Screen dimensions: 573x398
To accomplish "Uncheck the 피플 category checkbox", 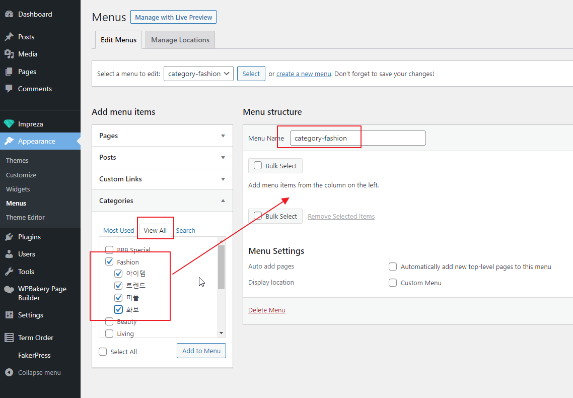I will click(x=118, y=298).
